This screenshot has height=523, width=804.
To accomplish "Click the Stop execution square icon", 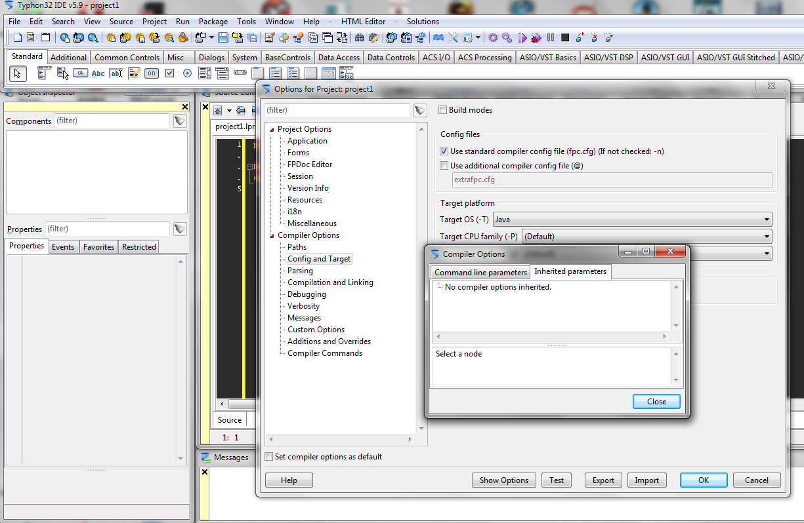I will tap(565, 38).
